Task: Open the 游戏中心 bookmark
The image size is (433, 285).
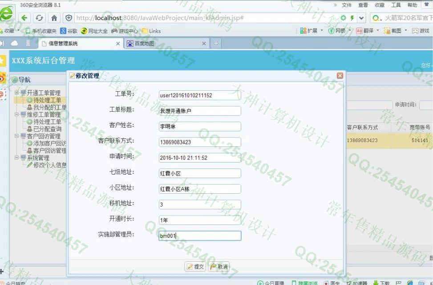Action: pos(125,31)
